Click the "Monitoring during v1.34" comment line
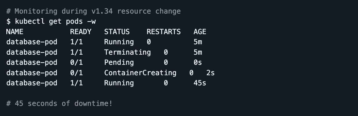358x116 pixels. click(93, 11)
